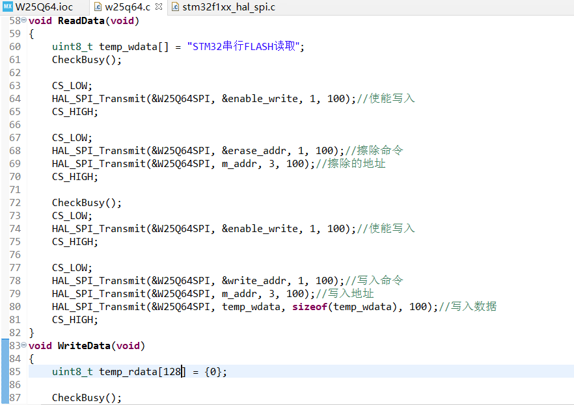Click CheckBusy() call on line 87
The width and height of the screenshot is (574, 405).
pos(87,398)
